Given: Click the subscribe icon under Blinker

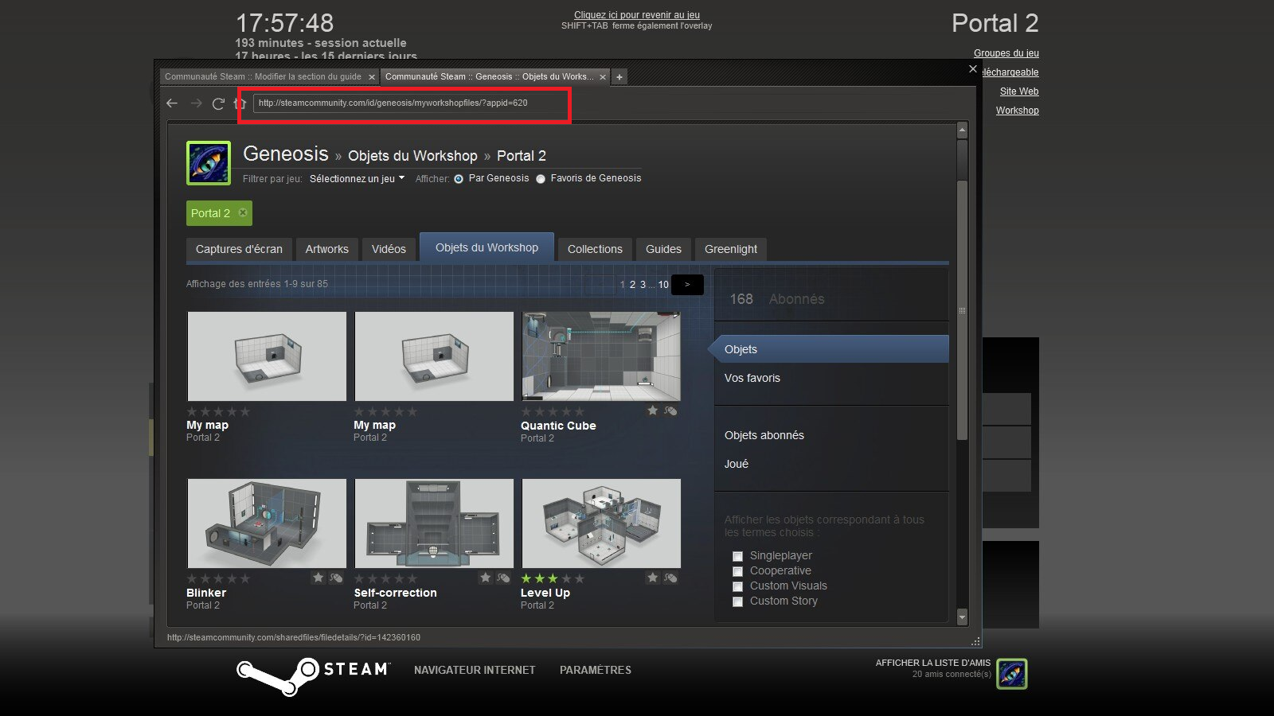Looking at the screenshot, I should (336, 578).
